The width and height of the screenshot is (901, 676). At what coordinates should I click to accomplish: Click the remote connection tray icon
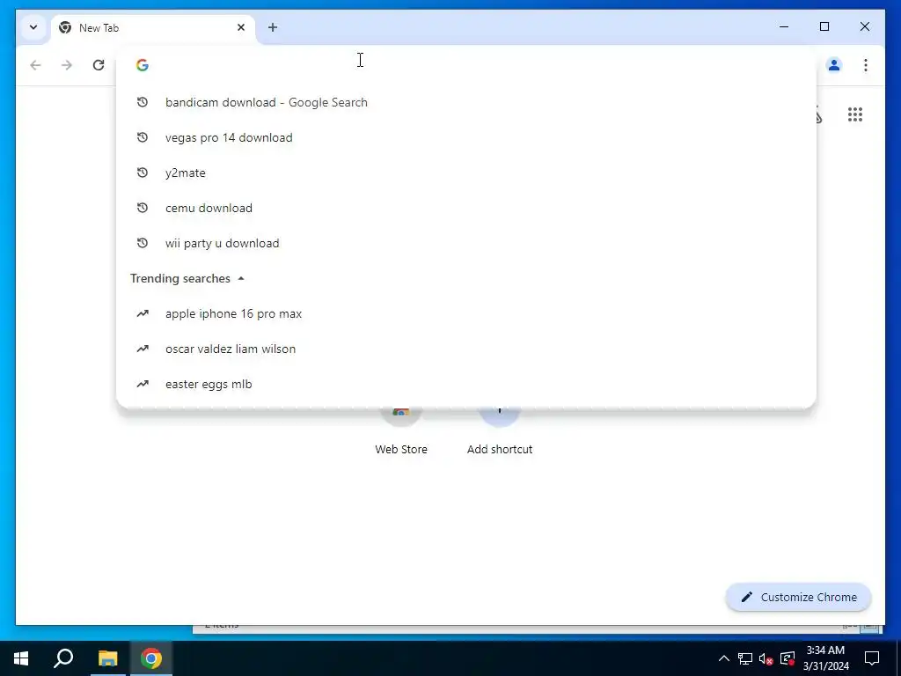(x=787, y=658)
